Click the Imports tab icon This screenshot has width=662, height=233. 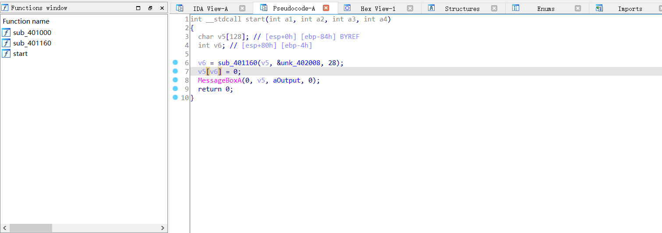coord(599,8)
